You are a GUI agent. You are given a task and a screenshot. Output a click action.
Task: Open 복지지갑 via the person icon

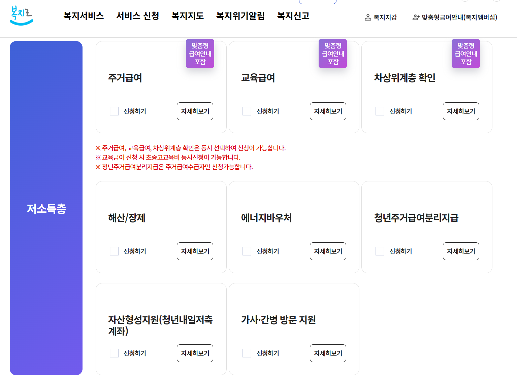coord(381,17)
